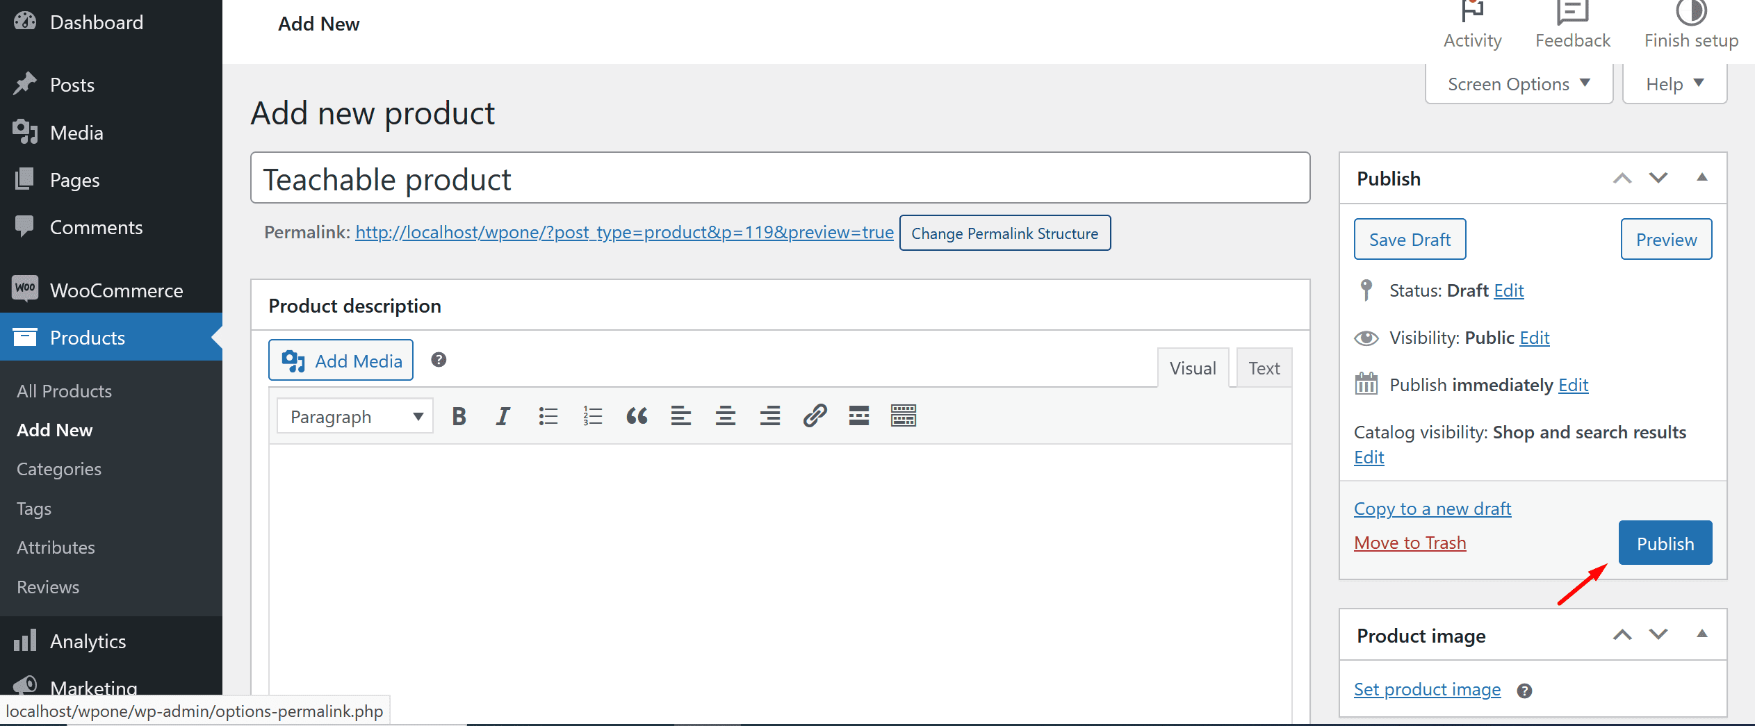The width and height of the screenshot is (1755, 726).
Task: Edit the Status: Draft setting
Action: click(1509, 290)
